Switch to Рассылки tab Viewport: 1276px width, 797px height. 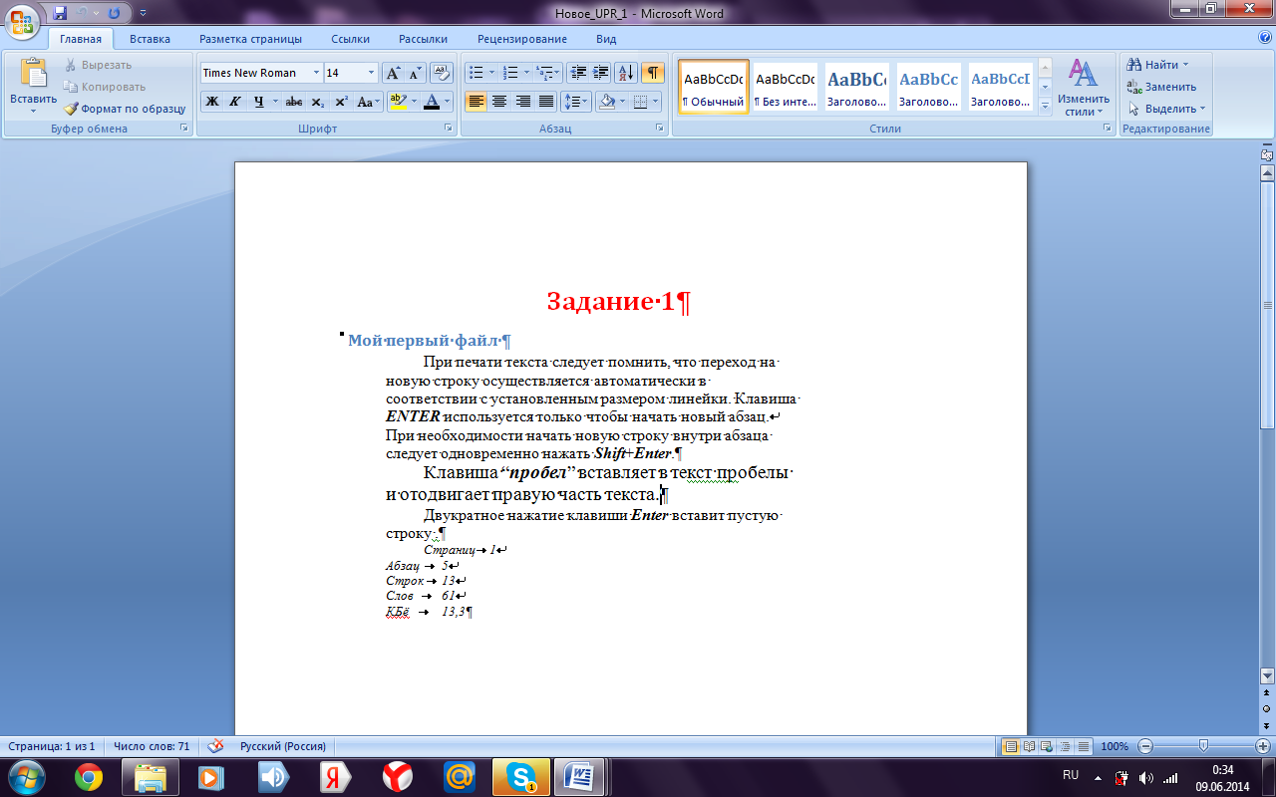(423, 39)
